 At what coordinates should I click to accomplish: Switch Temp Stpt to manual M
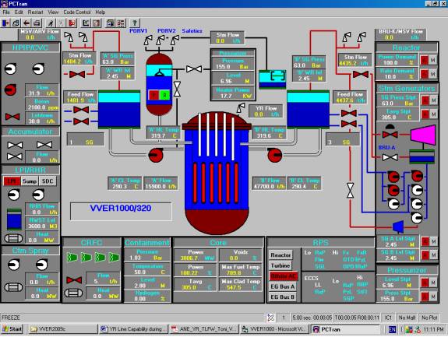433,114
